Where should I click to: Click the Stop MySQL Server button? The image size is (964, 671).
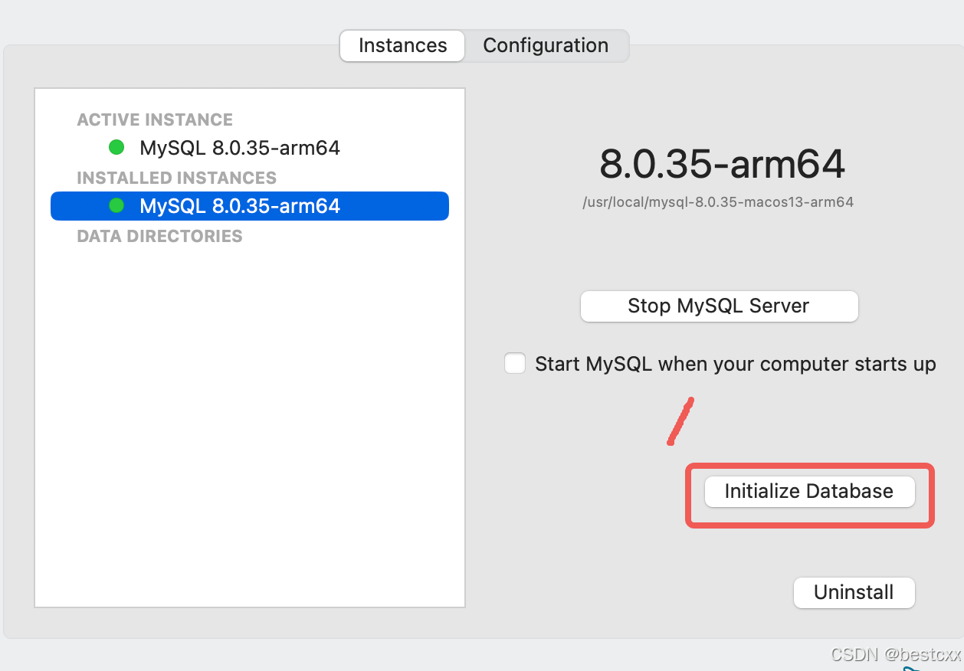[x=719, y=306]
